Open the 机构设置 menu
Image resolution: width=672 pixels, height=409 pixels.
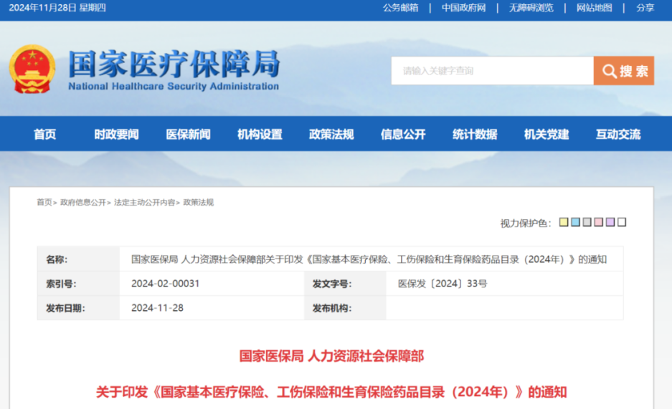(x=260, y=135)
